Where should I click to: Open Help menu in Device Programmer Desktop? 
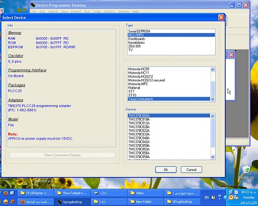click(136, 11)
